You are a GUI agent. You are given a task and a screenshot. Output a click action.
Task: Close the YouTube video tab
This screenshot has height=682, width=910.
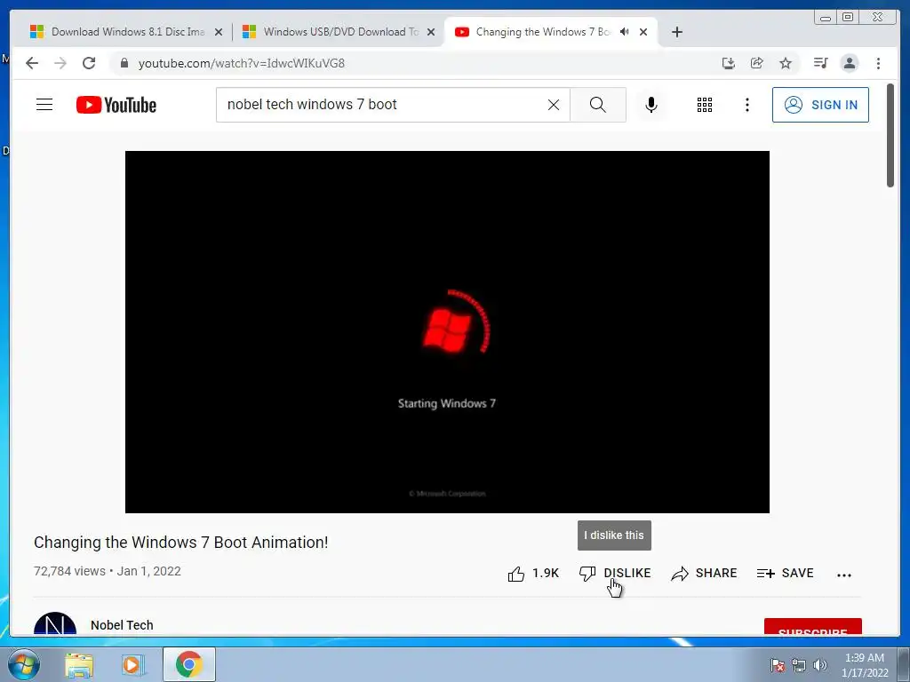pos(643,33)
